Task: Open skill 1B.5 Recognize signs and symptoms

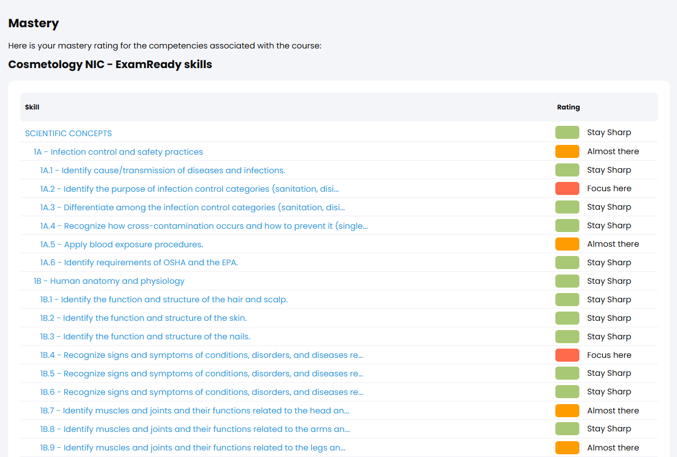Action: pyautogui.click(x=202, y=374)
